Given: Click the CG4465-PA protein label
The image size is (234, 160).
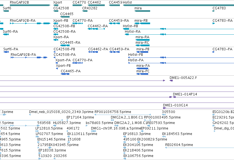Looking at the screenshot, I should tap(71, 71).
